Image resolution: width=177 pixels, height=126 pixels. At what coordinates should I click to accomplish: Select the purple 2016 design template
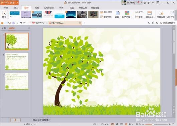26,15
